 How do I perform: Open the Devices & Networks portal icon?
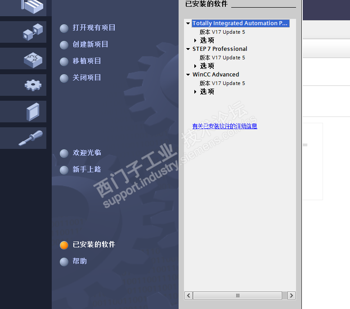33,32
